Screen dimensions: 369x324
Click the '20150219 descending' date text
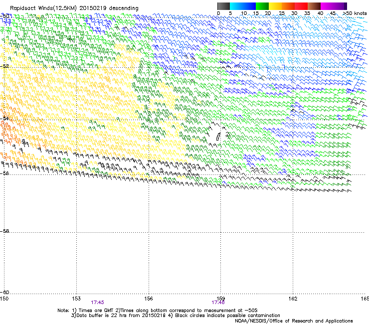coord(109,8)
